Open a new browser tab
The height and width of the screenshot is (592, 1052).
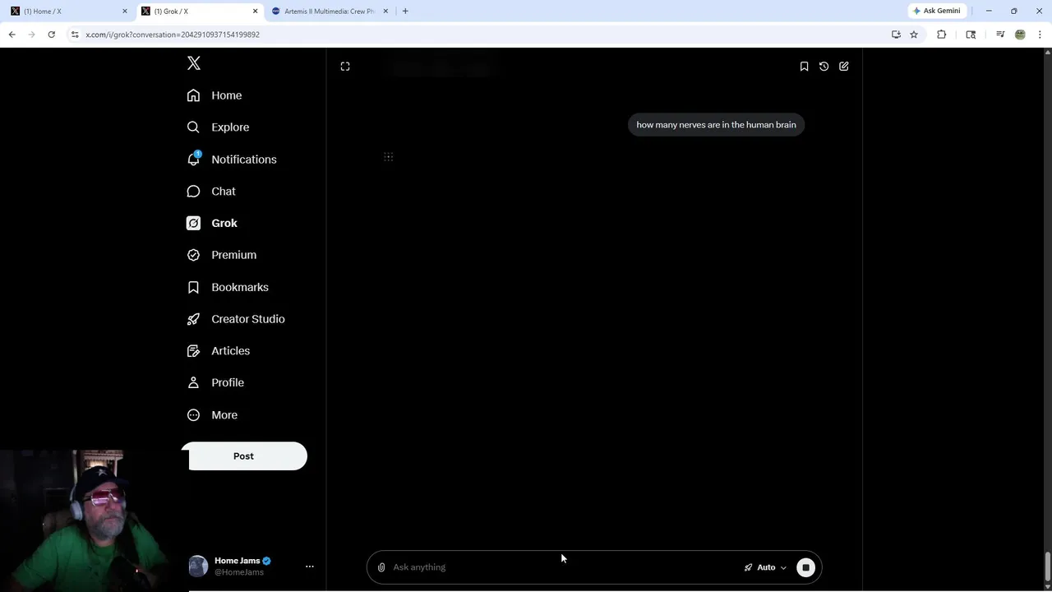click(405, 12)
